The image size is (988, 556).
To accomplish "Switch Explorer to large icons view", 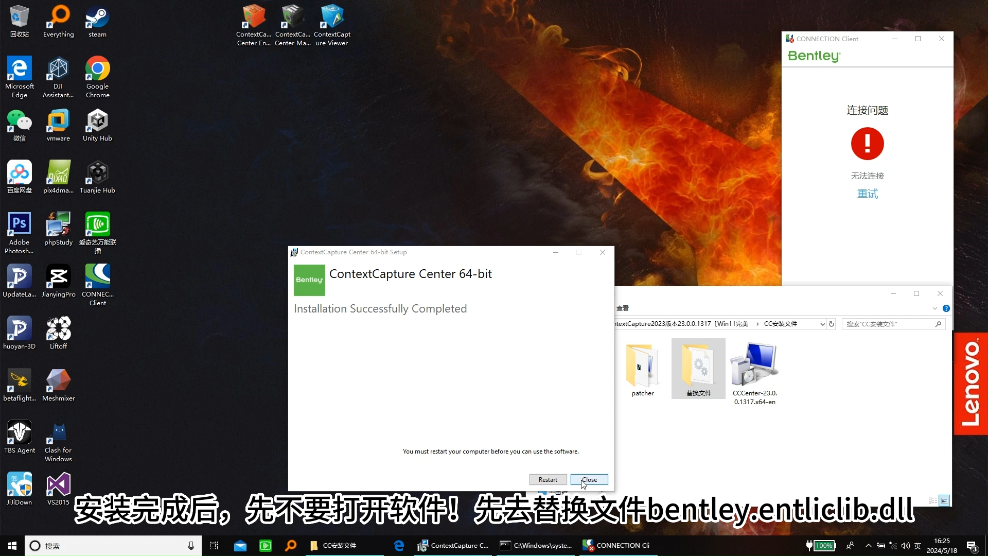I will 944,500.
